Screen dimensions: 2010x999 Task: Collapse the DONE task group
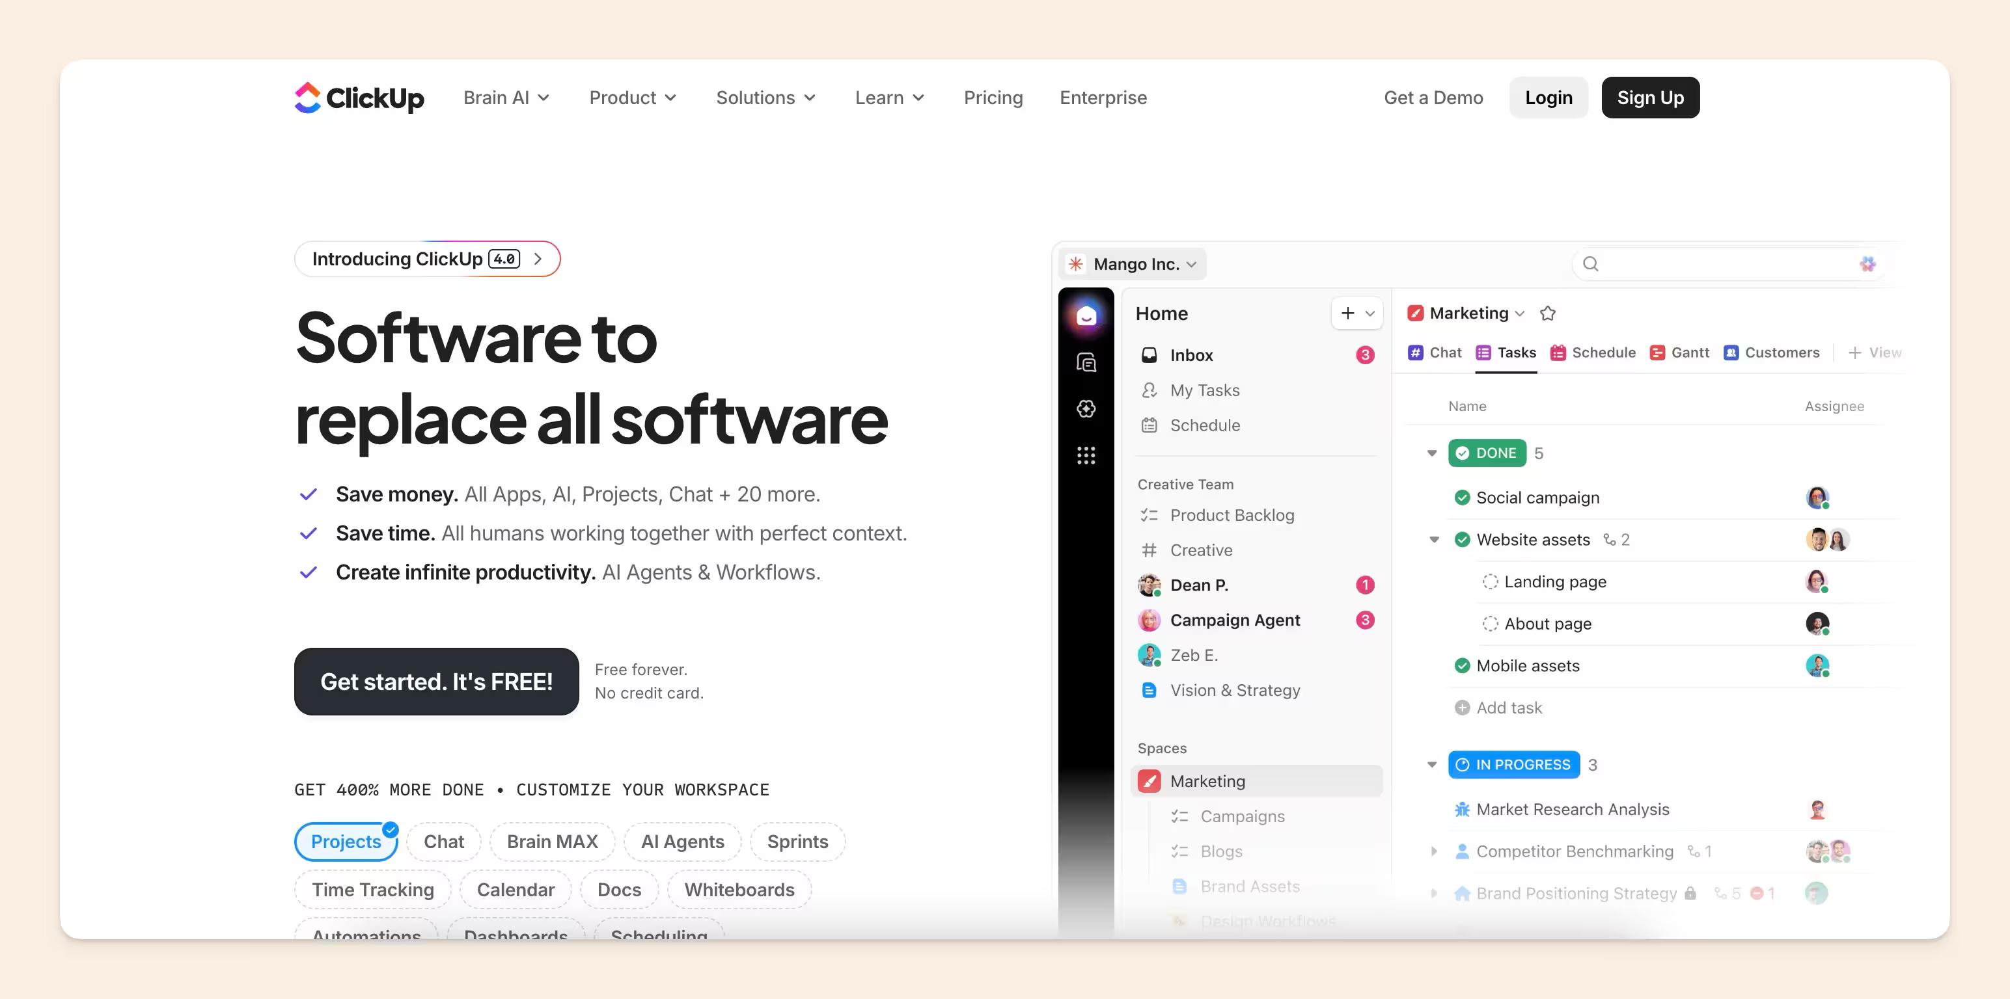[1432, 454]
